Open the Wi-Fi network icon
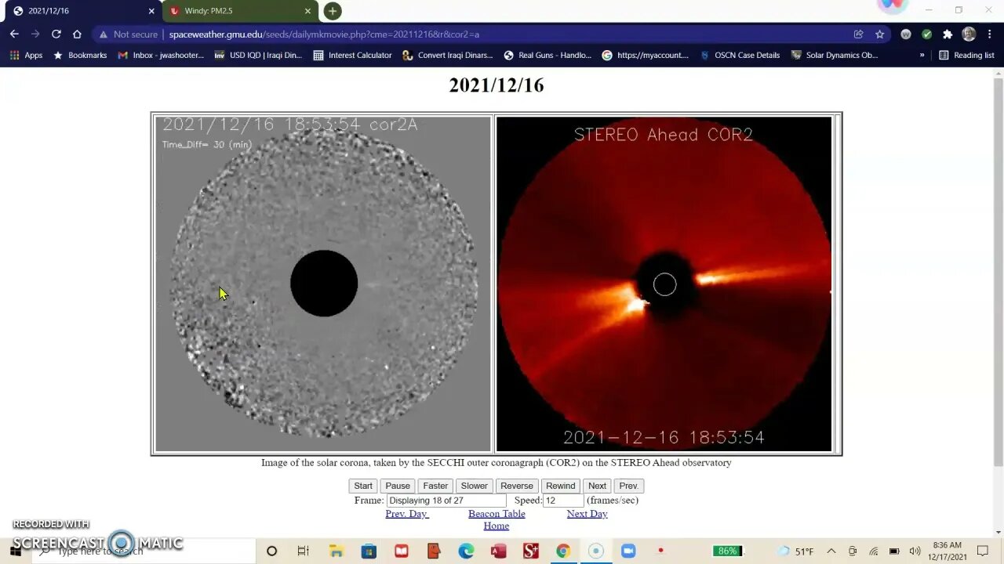1004x564 pixels. [x=874, y=551]
